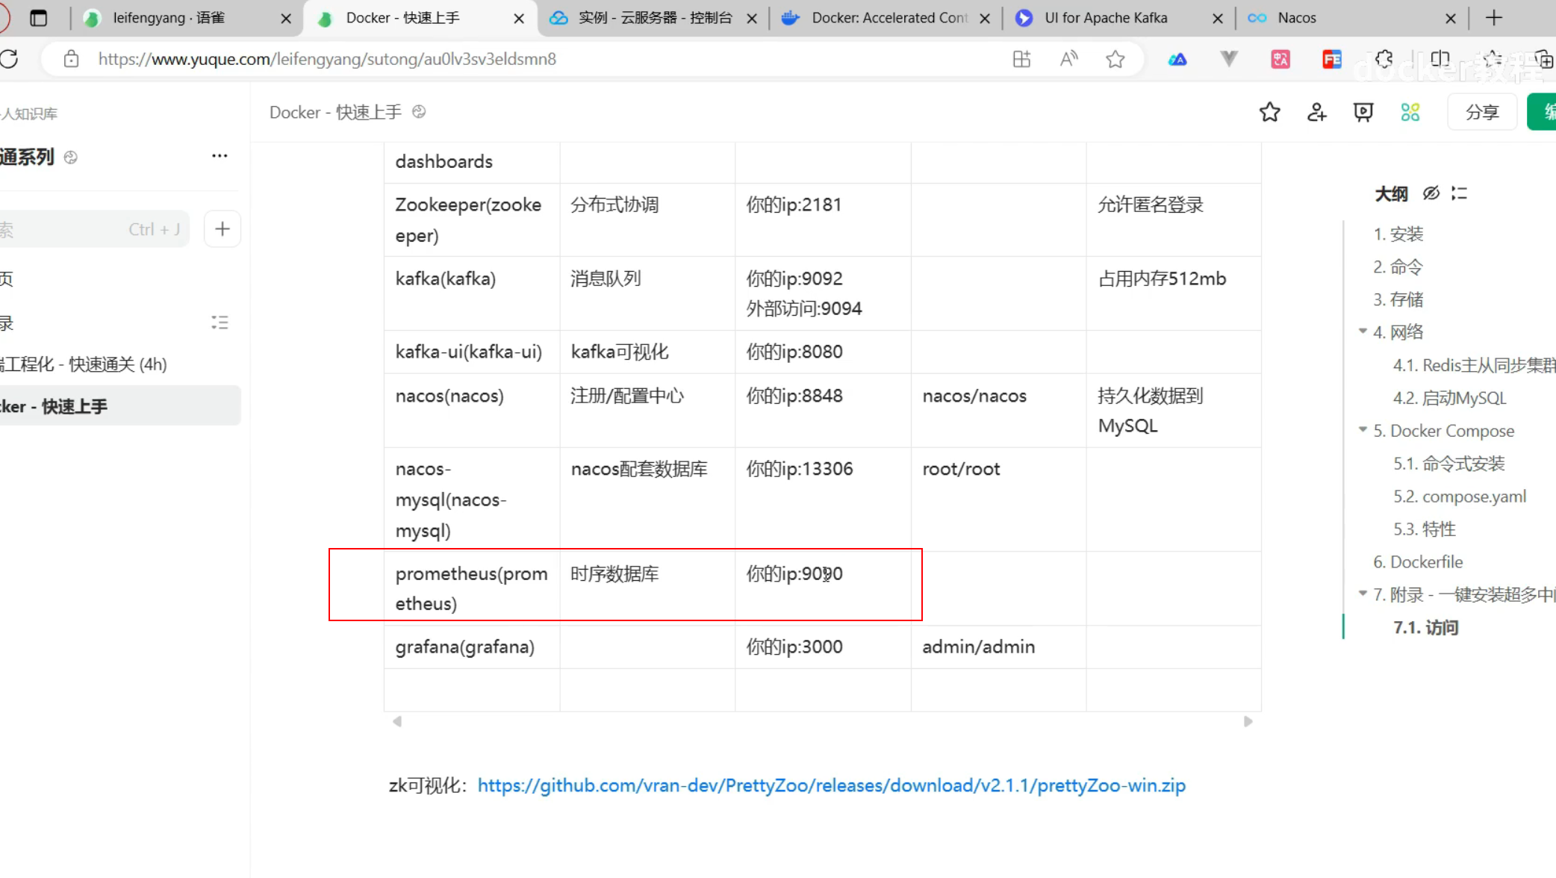Viewport: 1556px width, 878px height.
Task: Switch to UI for Apache Kafka tab
Action: click(1105, 18)
